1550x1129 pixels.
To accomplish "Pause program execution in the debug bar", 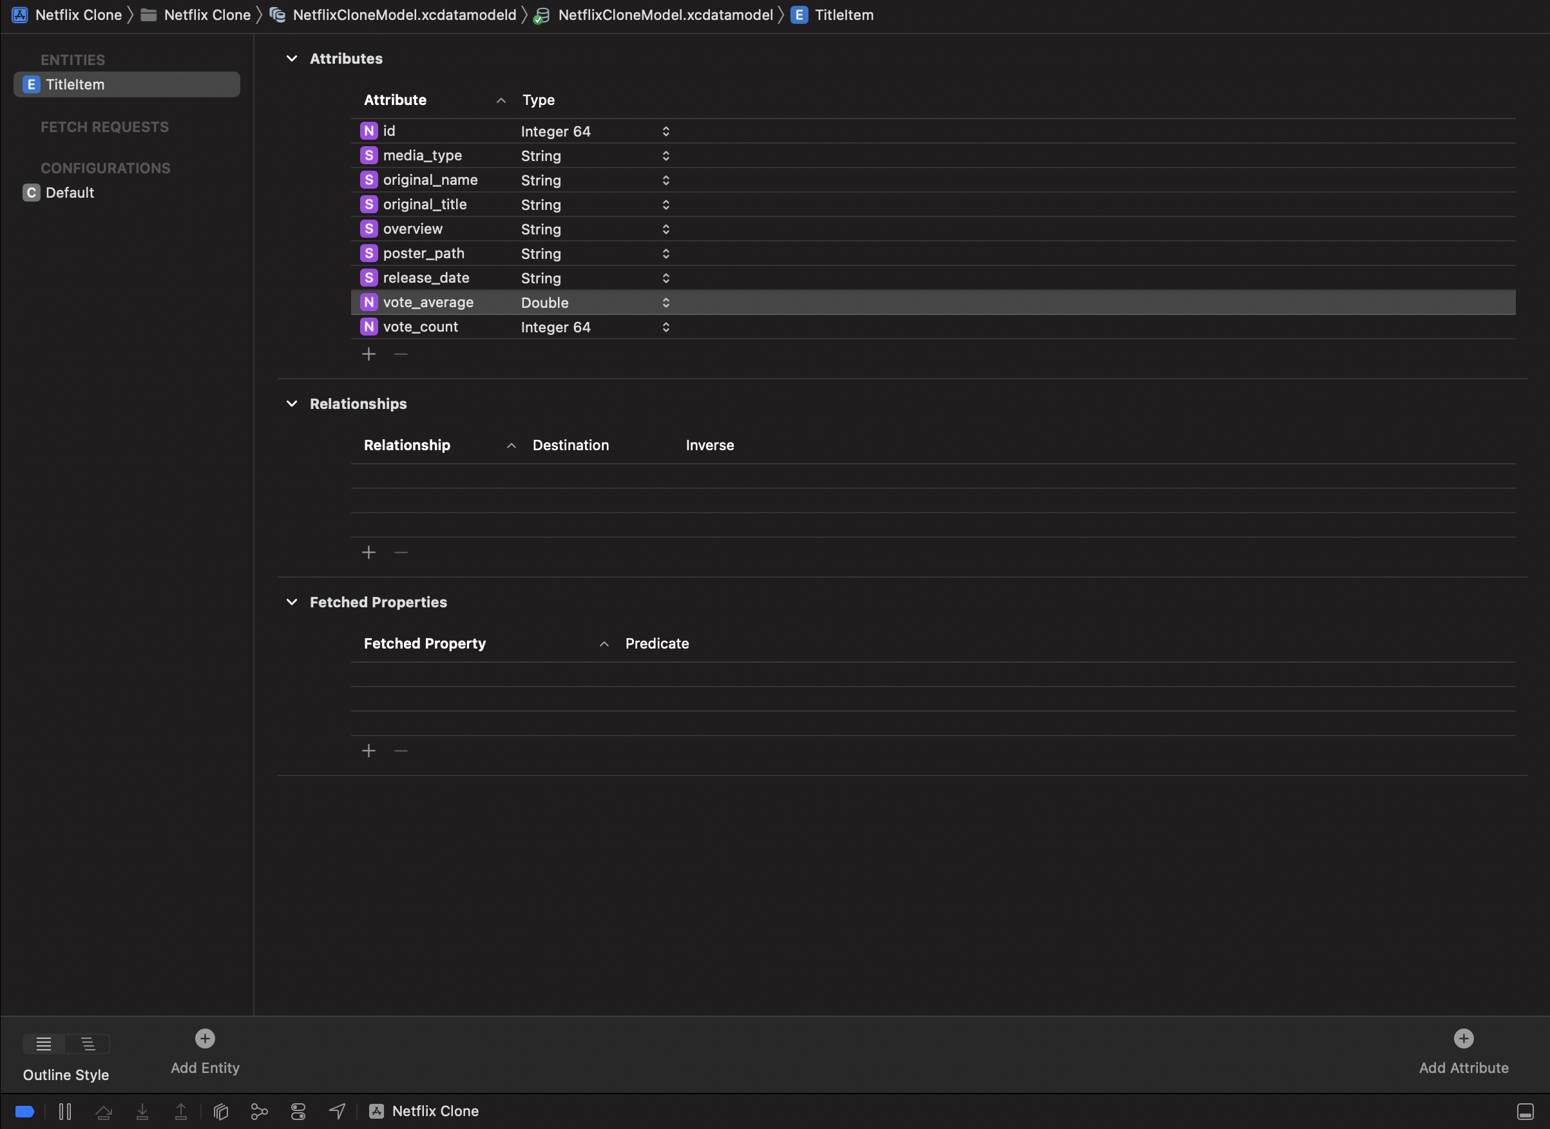I will coord(65,1110).
